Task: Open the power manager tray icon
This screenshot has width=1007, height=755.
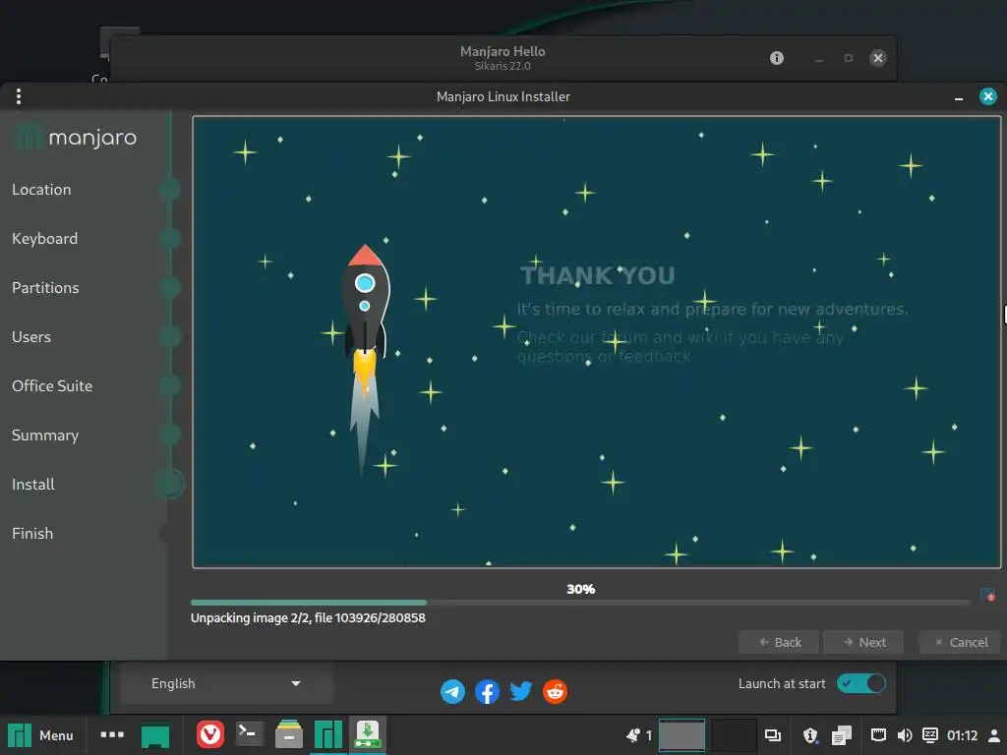Action: 930,735
